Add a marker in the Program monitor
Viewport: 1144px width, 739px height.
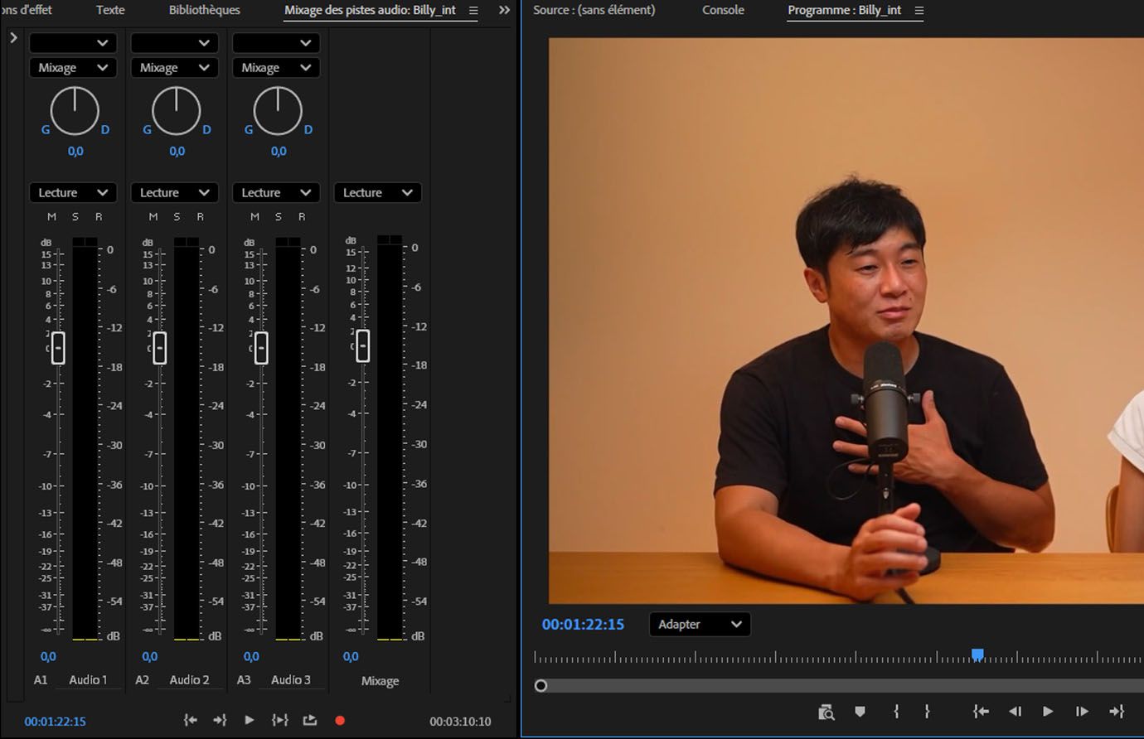860,711
